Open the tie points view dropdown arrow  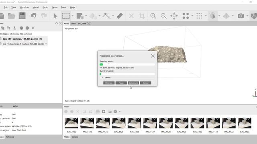[x=192, y=16]
